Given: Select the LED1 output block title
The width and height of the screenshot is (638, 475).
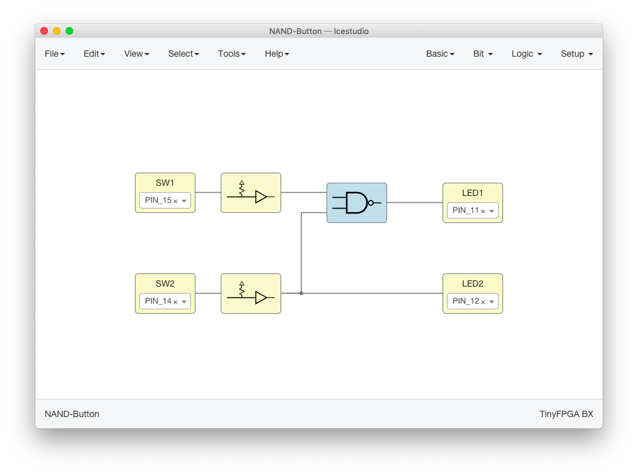Looking at the screenshot, I should pos(472,193).
